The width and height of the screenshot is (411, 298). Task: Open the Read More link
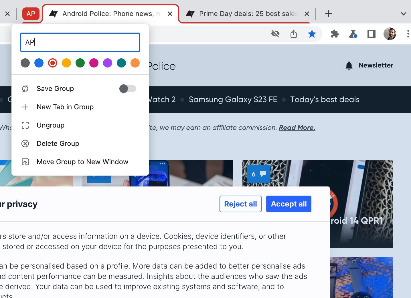(297, 128)
